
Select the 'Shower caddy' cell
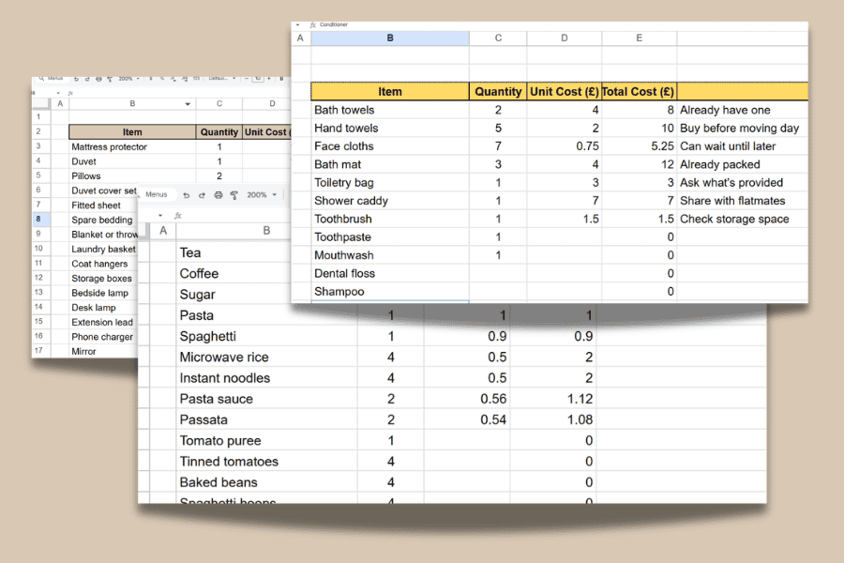(x=390, y=201)
